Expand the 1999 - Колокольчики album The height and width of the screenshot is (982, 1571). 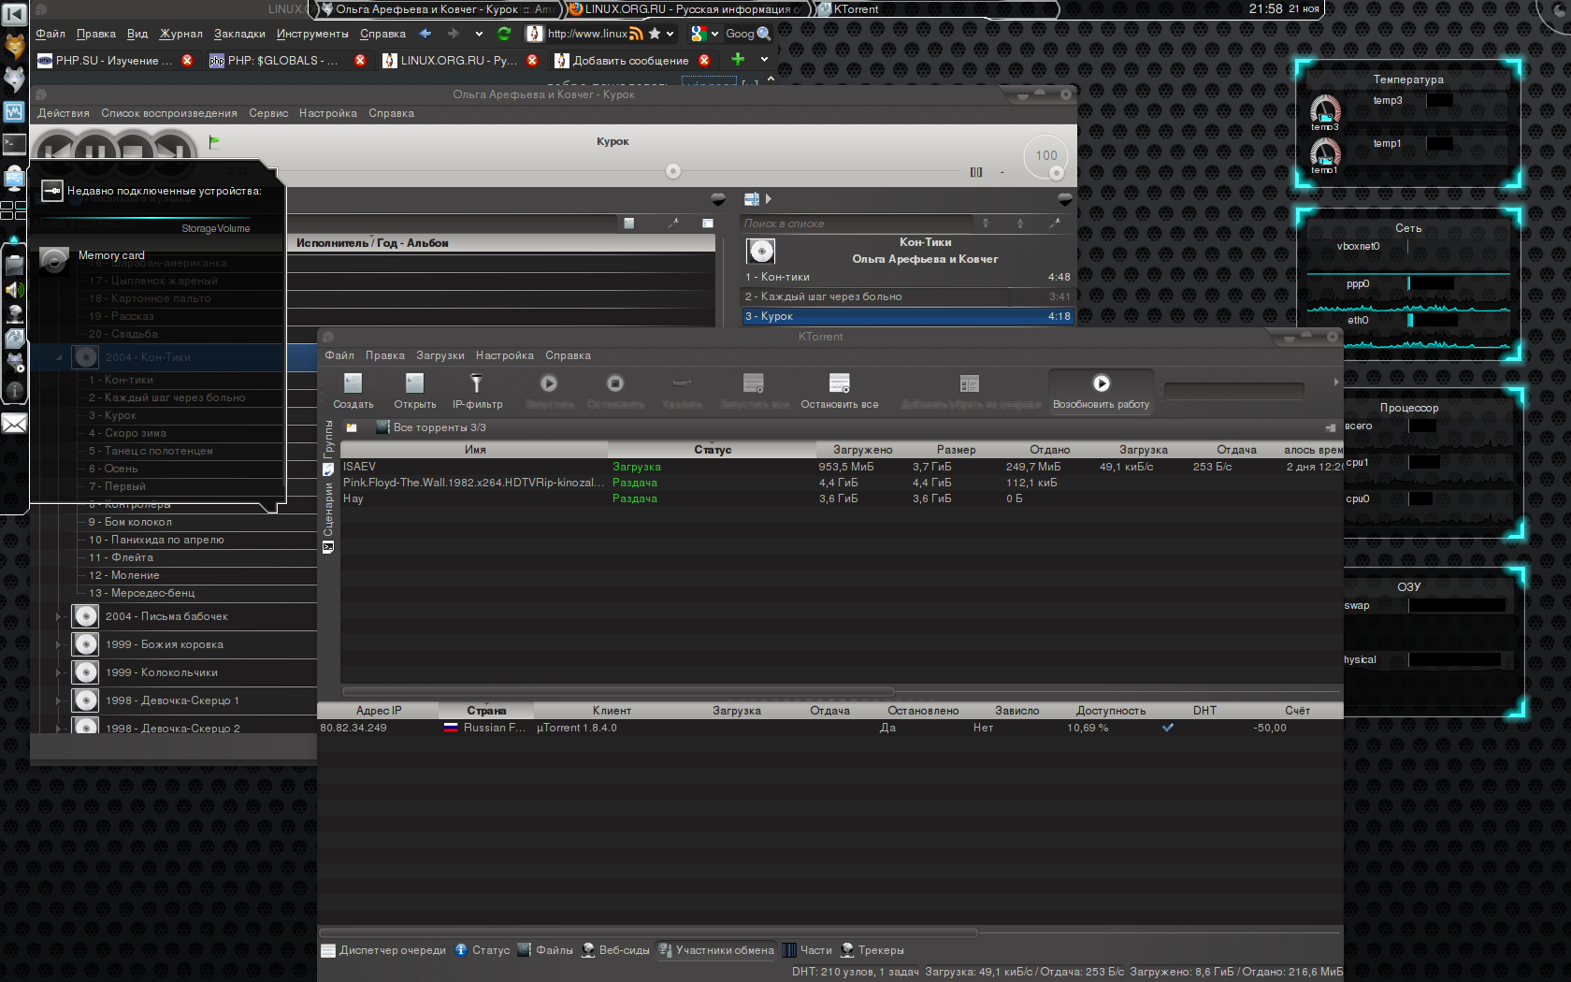(x=58, y=672)
